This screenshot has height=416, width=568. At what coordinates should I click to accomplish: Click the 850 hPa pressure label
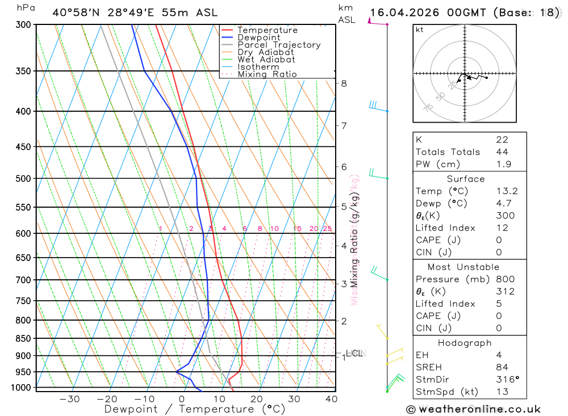coord(23,338)
